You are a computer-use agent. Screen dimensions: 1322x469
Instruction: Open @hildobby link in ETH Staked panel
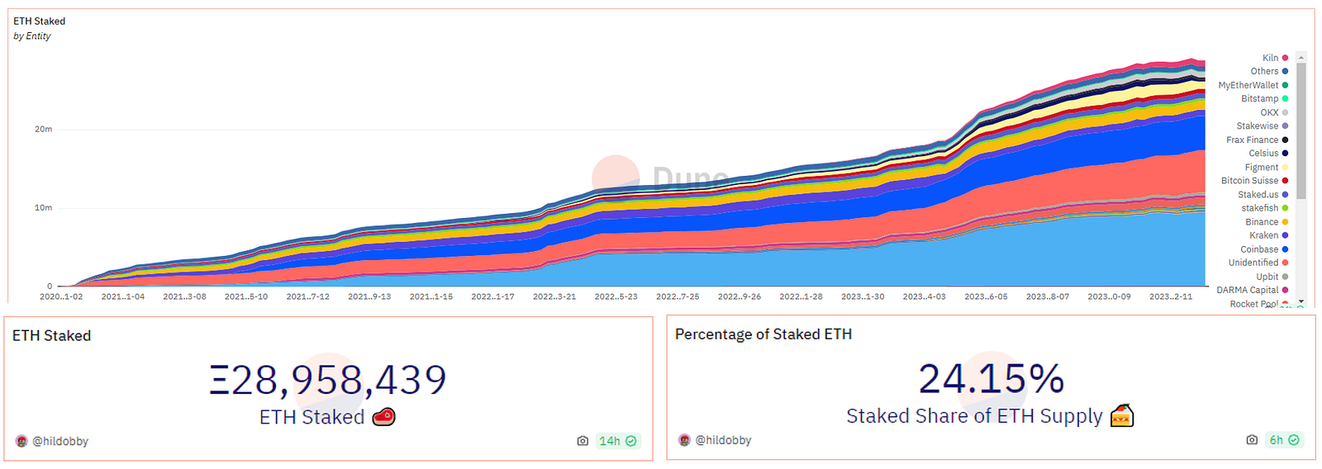(60, 441)
